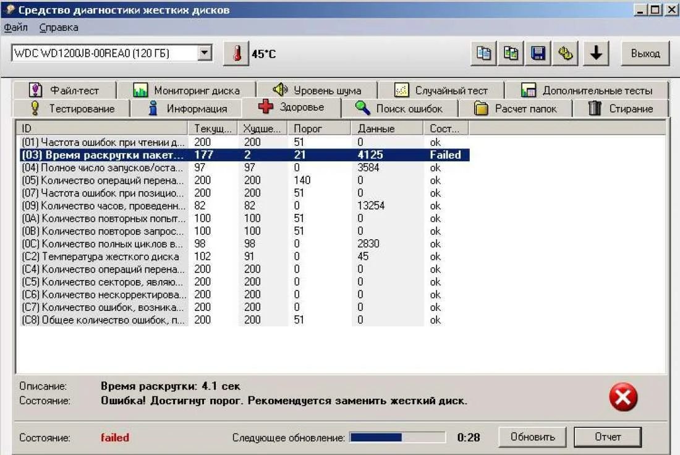Switch to the Информация tab

[187, 108]
